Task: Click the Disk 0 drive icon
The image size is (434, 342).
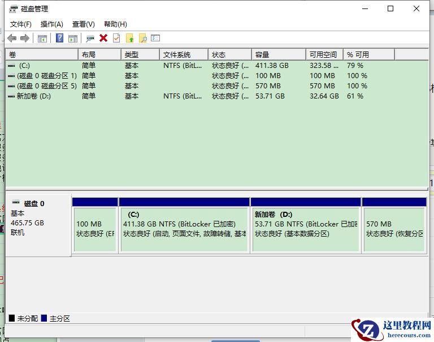Action: [x=16, y=202]
